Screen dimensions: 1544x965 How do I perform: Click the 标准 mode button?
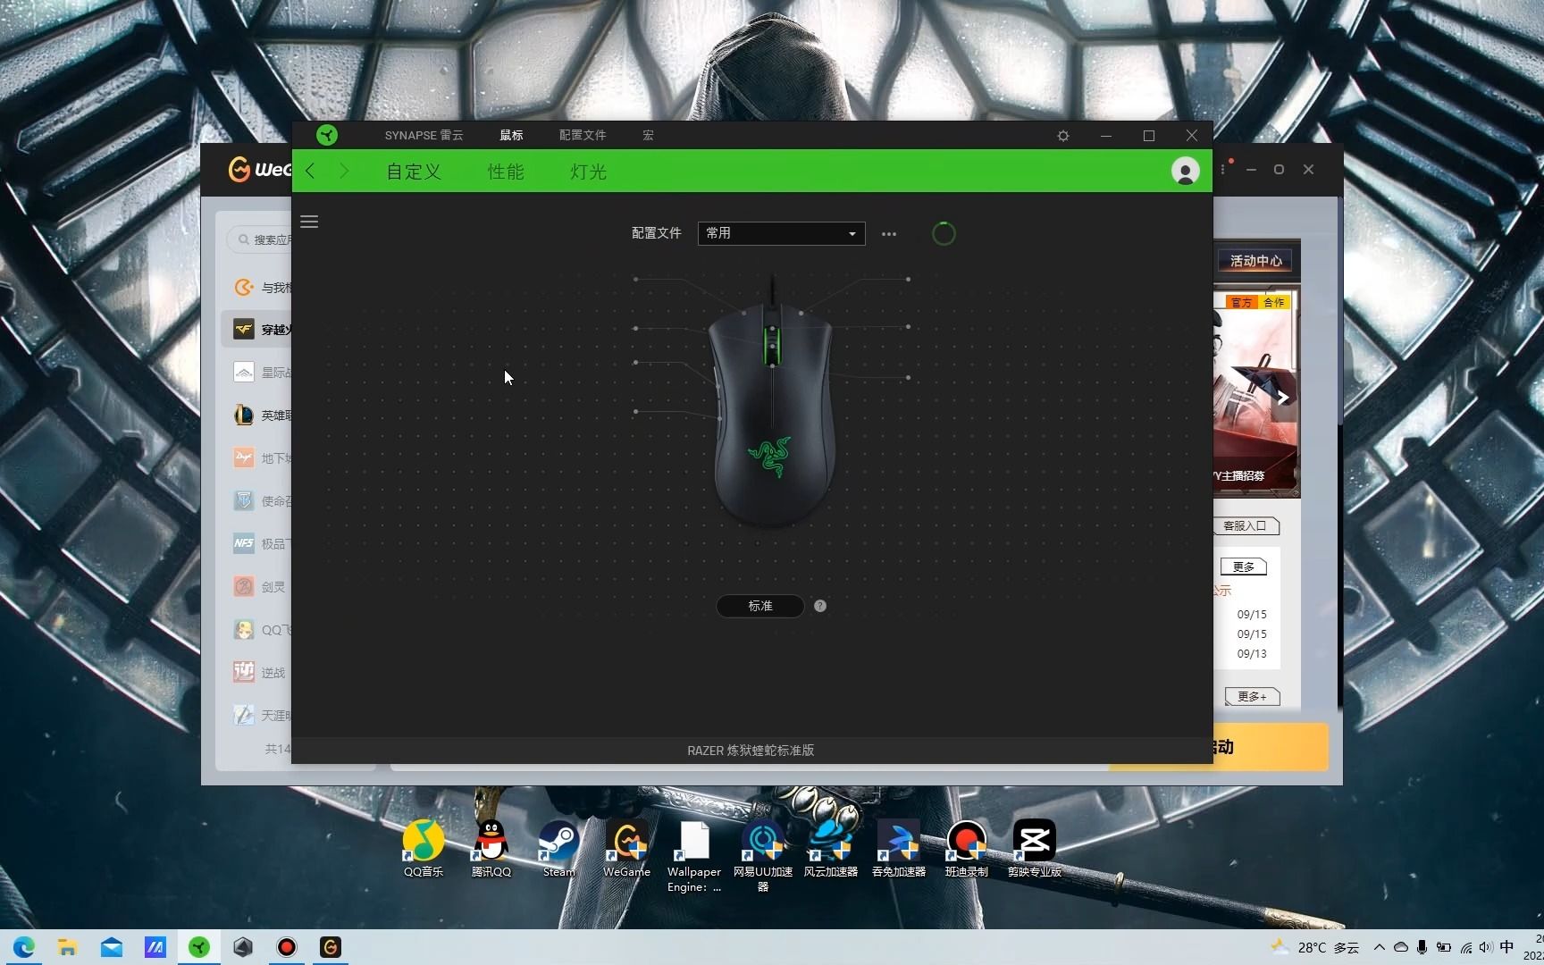point(760,606)
